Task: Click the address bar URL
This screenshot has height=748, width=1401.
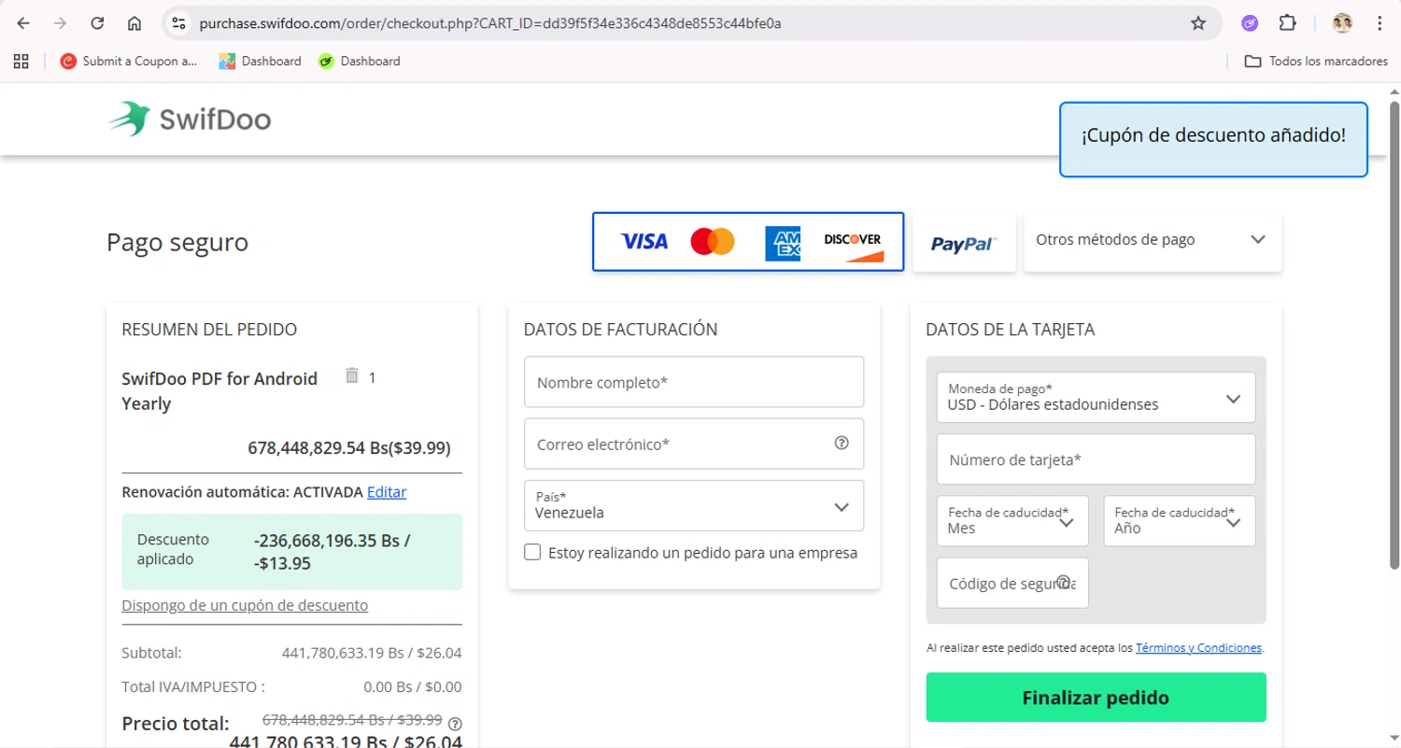Action: [x=490, y=23]
